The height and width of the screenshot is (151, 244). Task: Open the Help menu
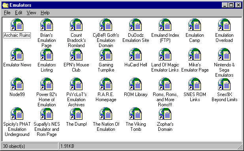(x=45, y=13)
